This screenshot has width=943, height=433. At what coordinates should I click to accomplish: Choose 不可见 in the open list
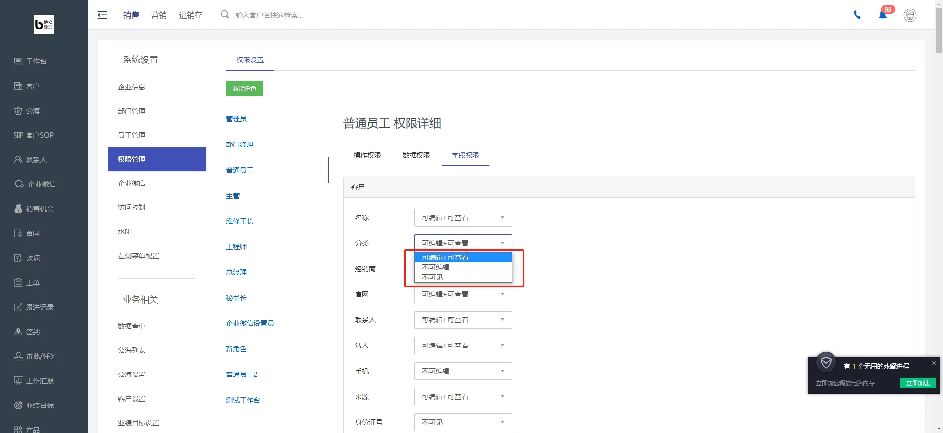tap(463, 277)
